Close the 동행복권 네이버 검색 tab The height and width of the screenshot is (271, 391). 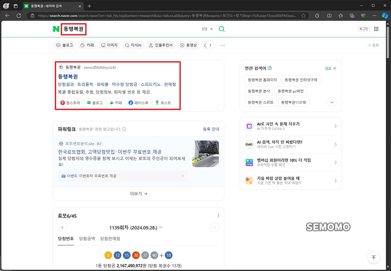click(x=80, y=6)
